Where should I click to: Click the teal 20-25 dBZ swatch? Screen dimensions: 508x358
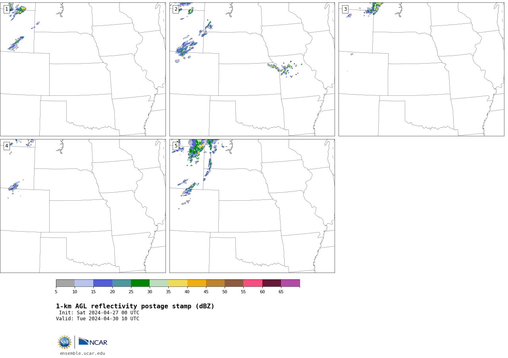click(121, 283)
